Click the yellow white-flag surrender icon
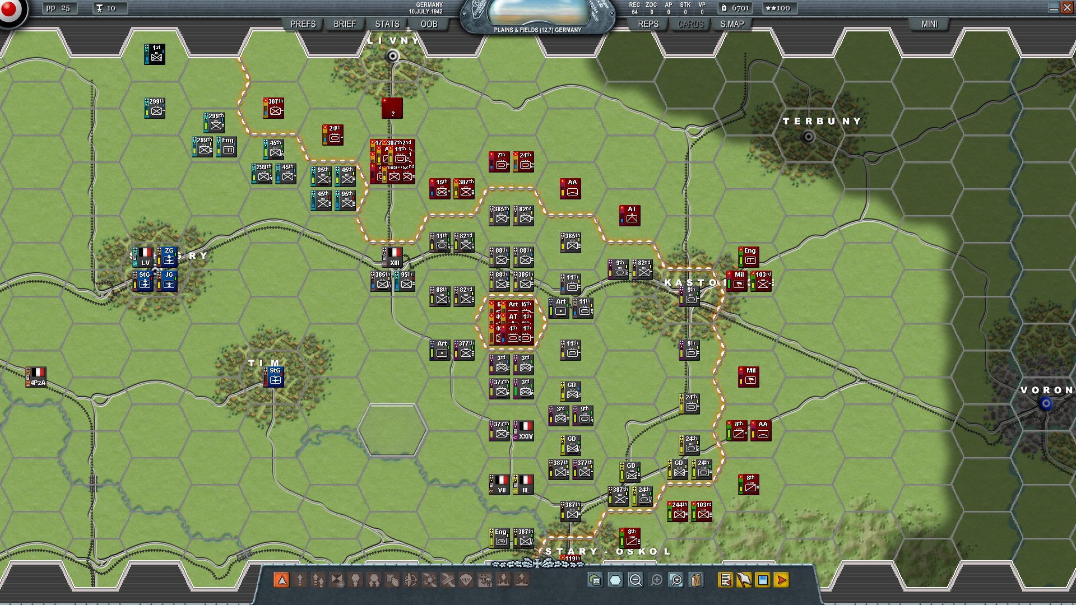 coord(744,580)
